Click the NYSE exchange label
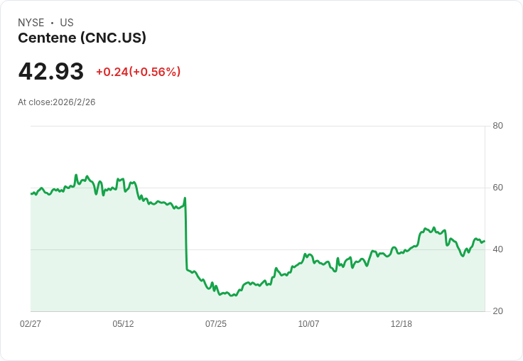 click(x=31, y=23)
